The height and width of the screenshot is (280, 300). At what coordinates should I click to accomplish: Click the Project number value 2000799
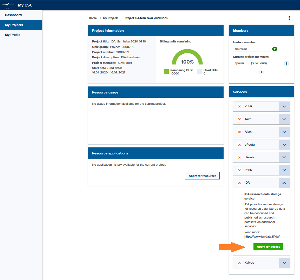click(x=123, y=52)
